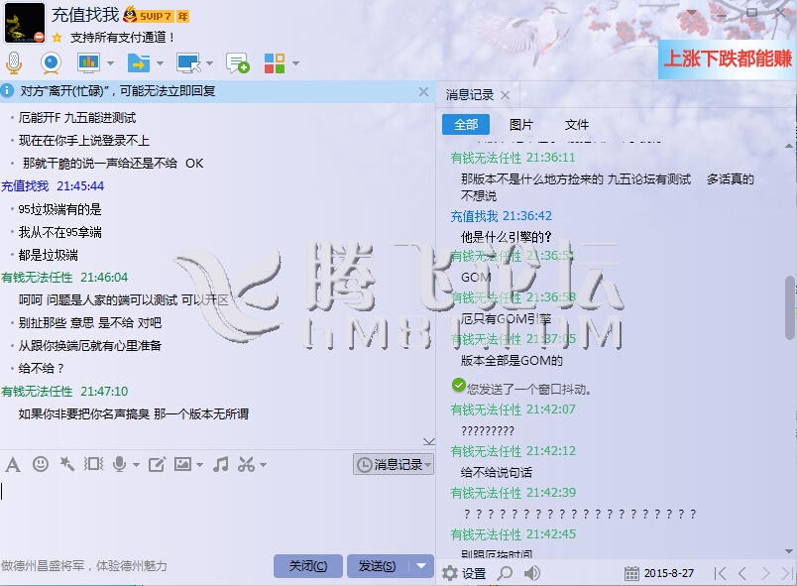This screenshot has width=797, height=586.
Task: Click the scroll-to-bottom chevron in chat
Action: (x=429, y=441)
